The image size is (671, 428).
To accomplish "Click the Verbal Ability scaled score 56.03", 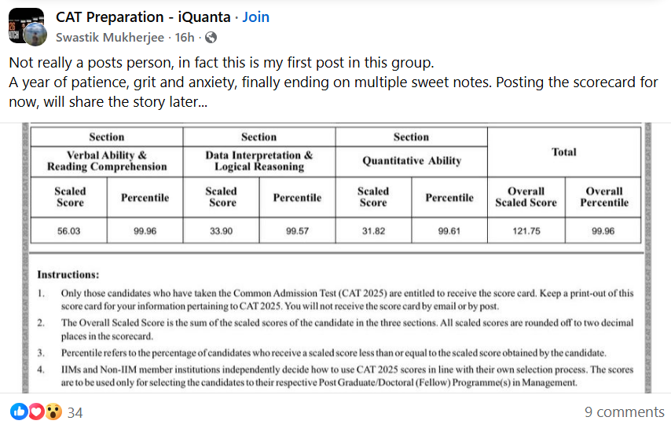I will click(x=69, y=232).
